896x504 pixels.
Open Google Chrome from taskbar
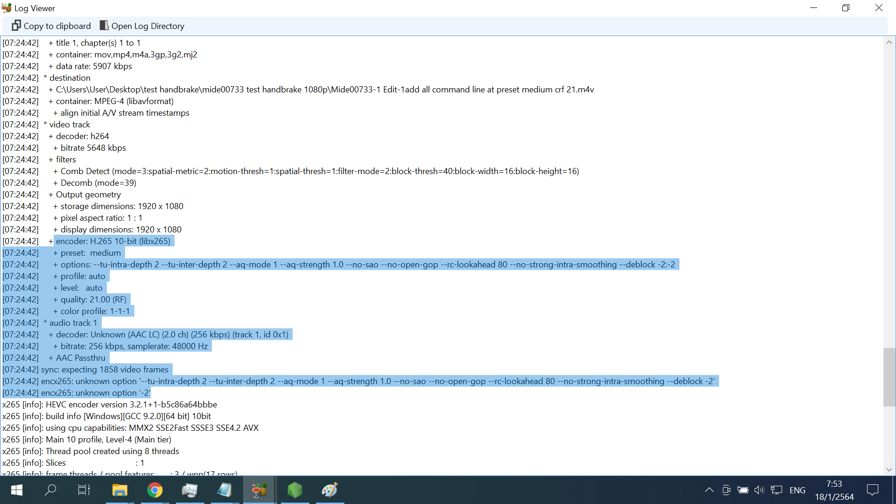[155, 490]
